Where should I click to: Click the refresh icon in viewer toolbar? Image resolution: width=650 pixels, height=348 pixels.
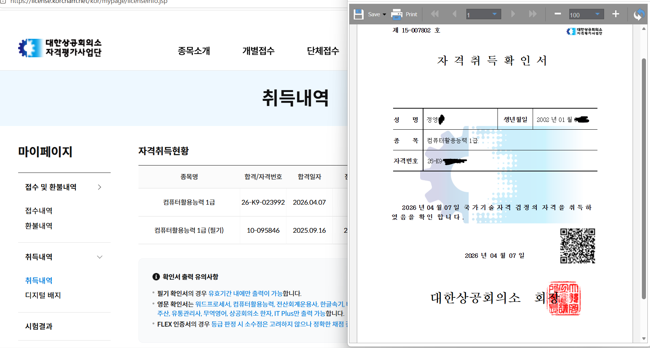point(639,14)
